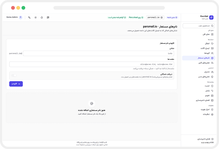Click the monitoring pulse icon in sidebar

coord(212,91)
